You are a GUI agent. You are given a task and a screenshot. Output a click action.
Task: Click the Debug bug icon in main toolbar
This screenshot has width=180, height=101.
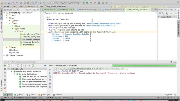(87, 3)
